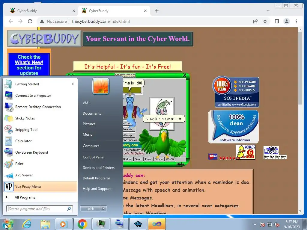Screen dimensions: 307x230
Task: Click the XPS Viewer paper-plane icon
Action: [x=9, y=175]
